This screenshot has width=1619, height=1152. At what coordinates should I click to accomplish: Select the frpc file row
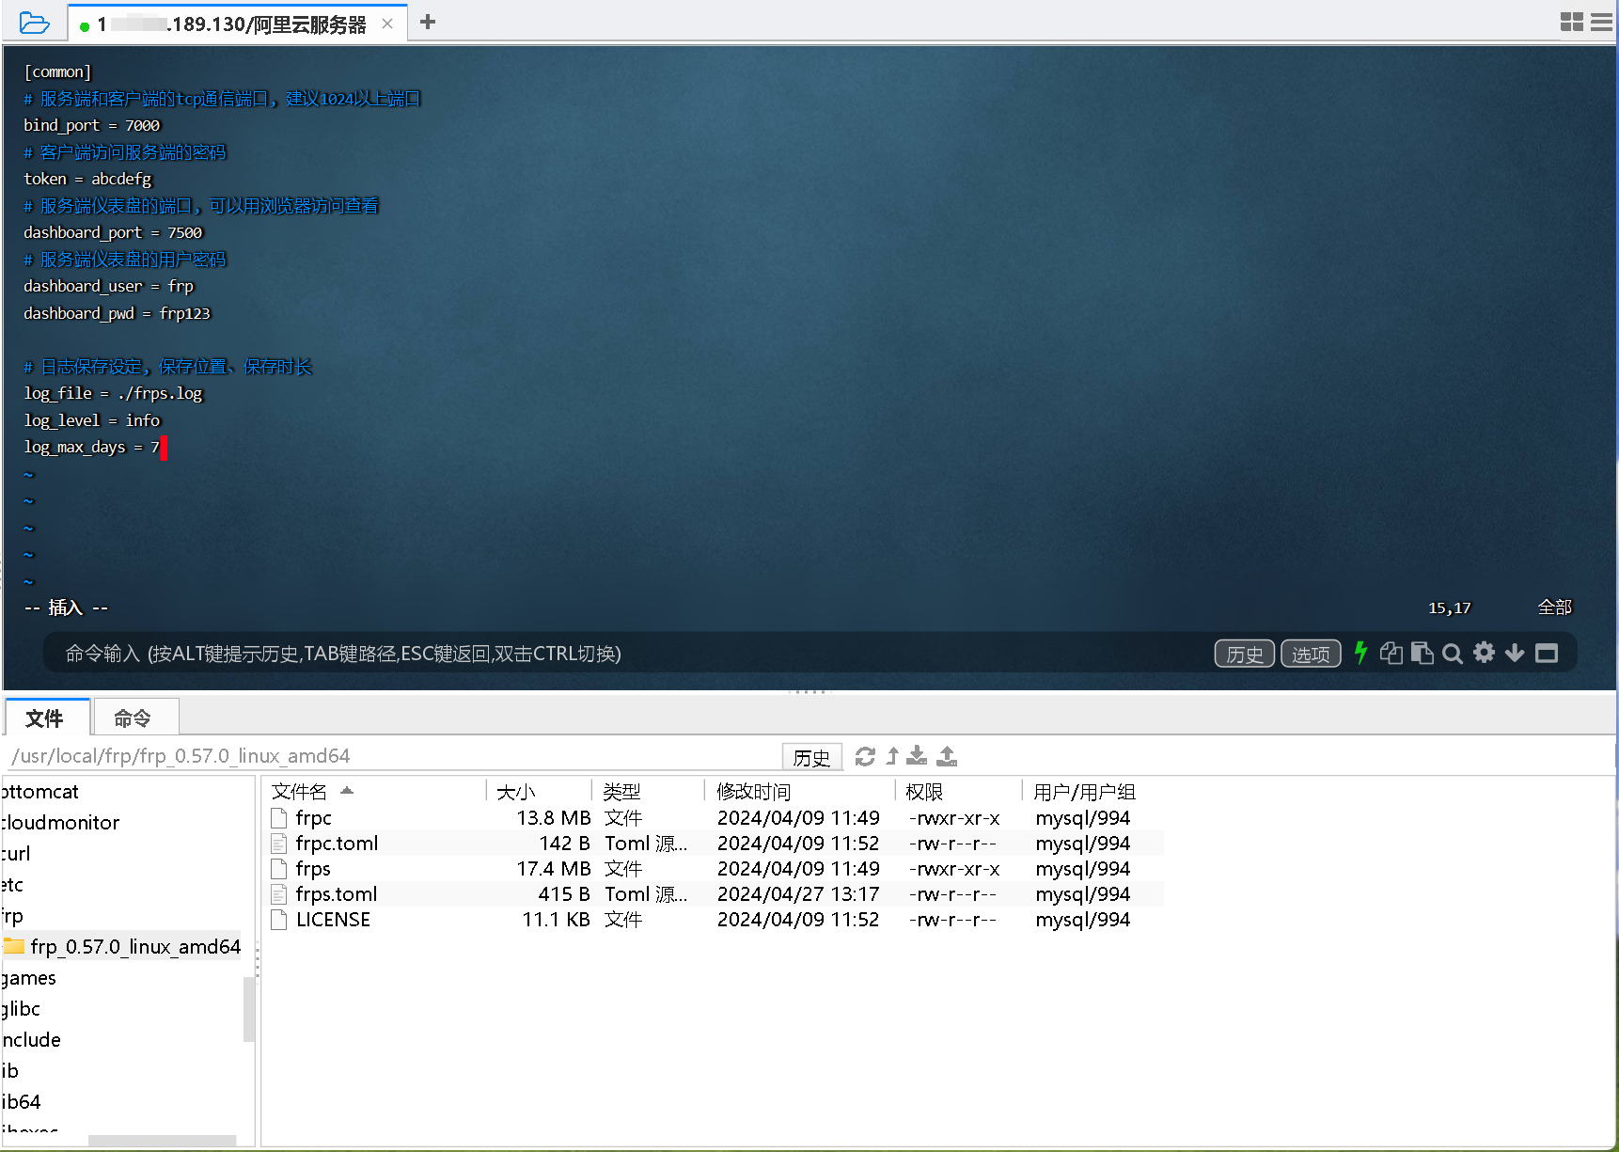tap(715, 818)
